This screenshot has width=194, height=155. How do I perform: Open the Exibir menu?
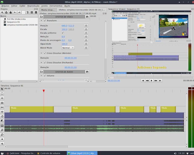pos(22,6)
